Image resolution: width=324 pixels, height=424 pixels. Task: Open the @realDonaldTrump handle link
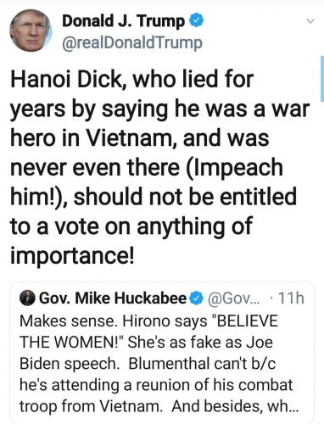point(132,43)
